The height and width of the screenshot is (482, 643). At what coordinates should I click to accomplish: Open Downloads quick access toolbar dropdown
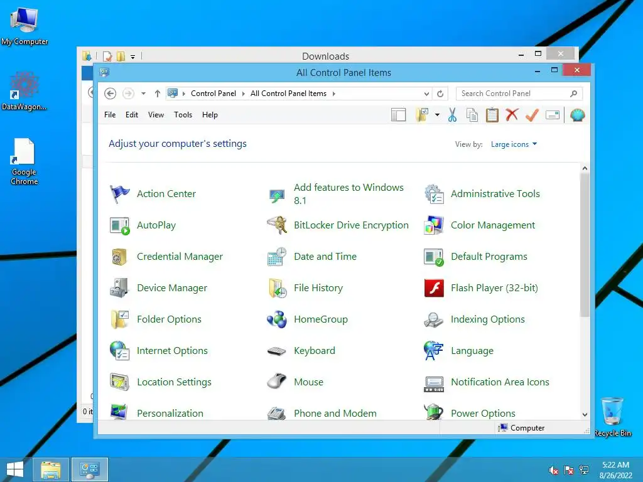click(x=133, y=57)
